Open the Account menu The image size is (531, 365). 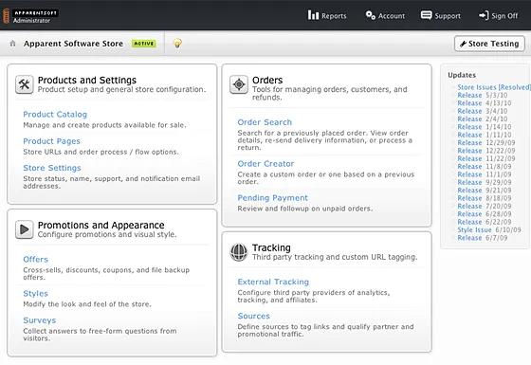385,15
